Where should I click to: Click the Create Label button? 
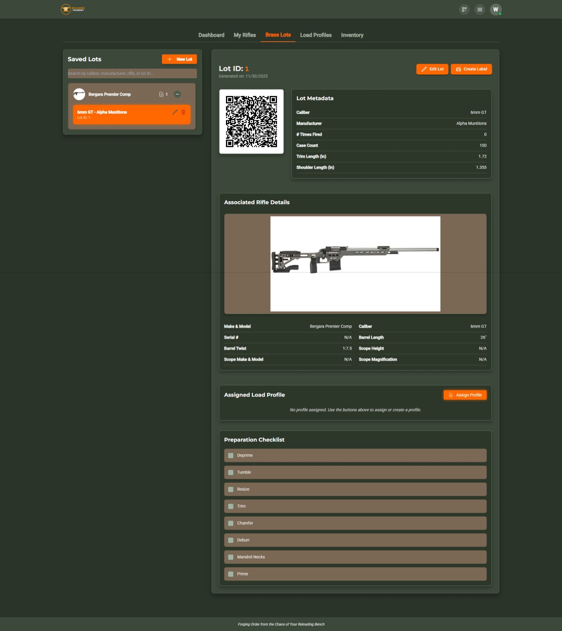471,69
